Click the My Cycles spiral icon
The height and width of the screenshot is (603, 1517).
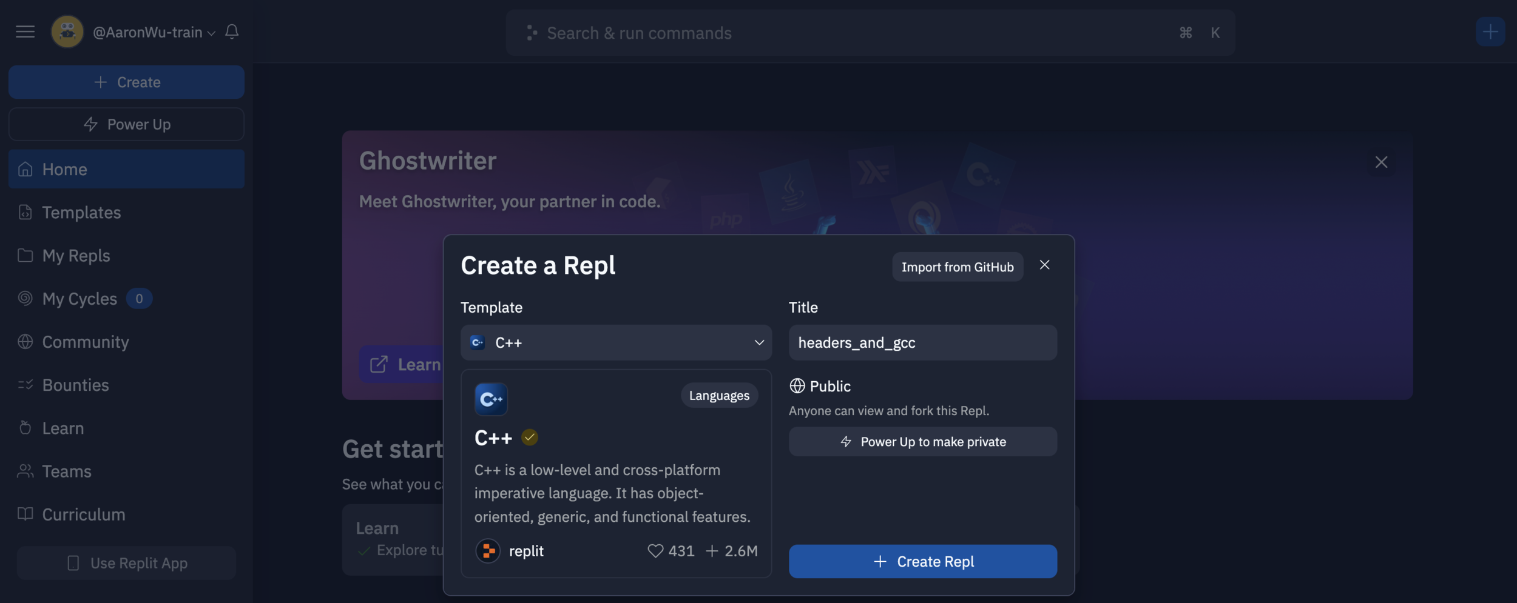pos(25,298)
